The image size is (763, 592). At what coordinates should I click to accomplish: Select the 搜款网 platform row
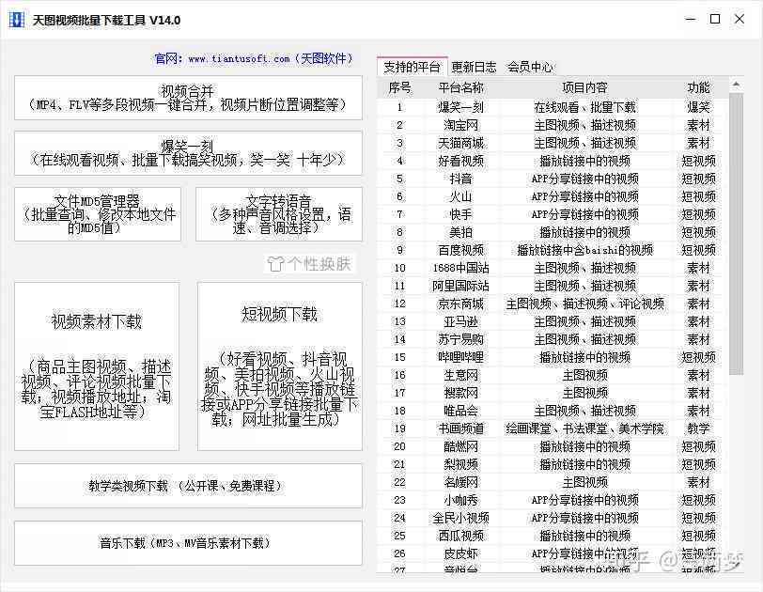click(x=553, y=393)
